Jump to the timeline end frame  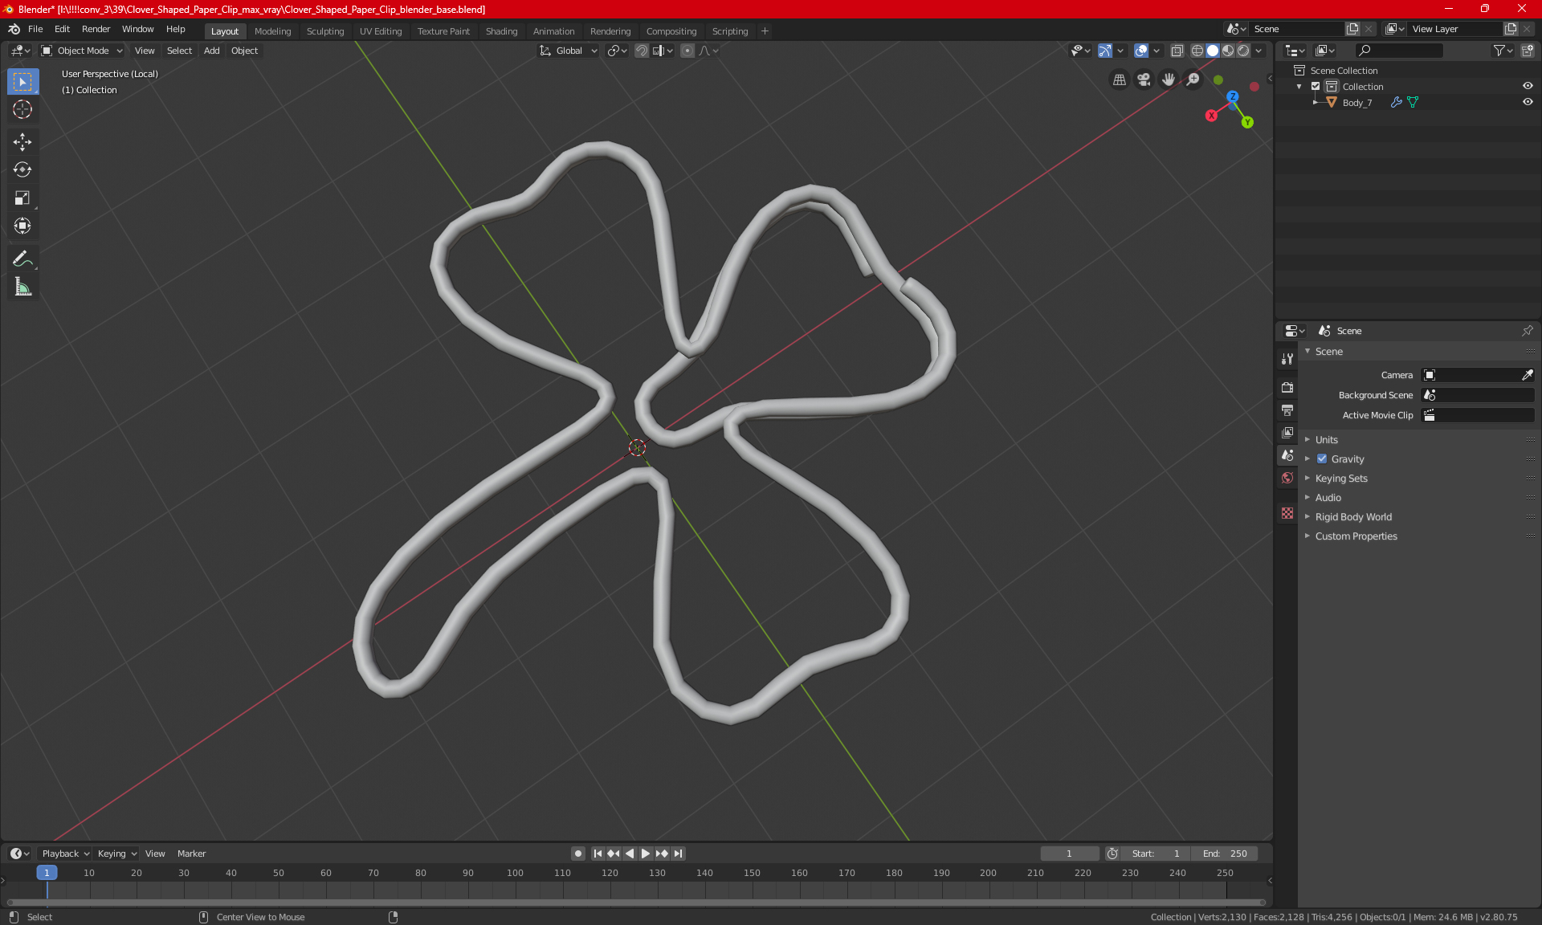[x=679, y=854]
